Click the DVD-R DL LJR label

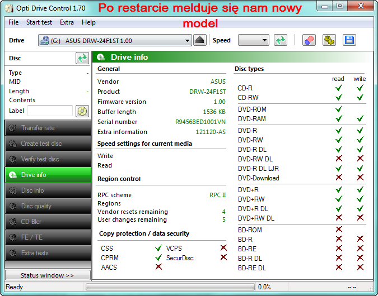click(x=258, y=169)
